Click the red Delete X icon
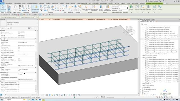 click(60, 10)
